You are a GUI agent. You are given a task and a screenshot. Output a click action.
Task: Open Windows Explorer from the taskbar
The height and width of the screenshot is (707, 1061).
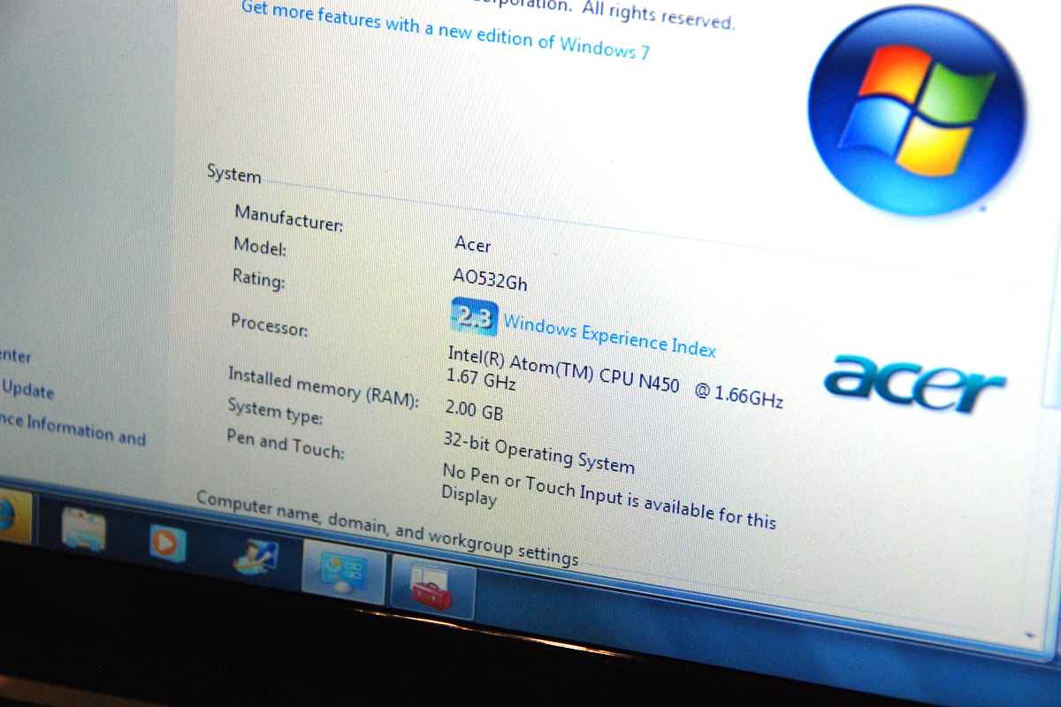84,531
